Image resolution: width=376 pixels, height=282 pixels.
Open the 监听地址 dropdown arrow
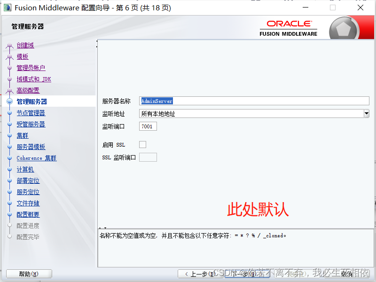coord(367,113)
